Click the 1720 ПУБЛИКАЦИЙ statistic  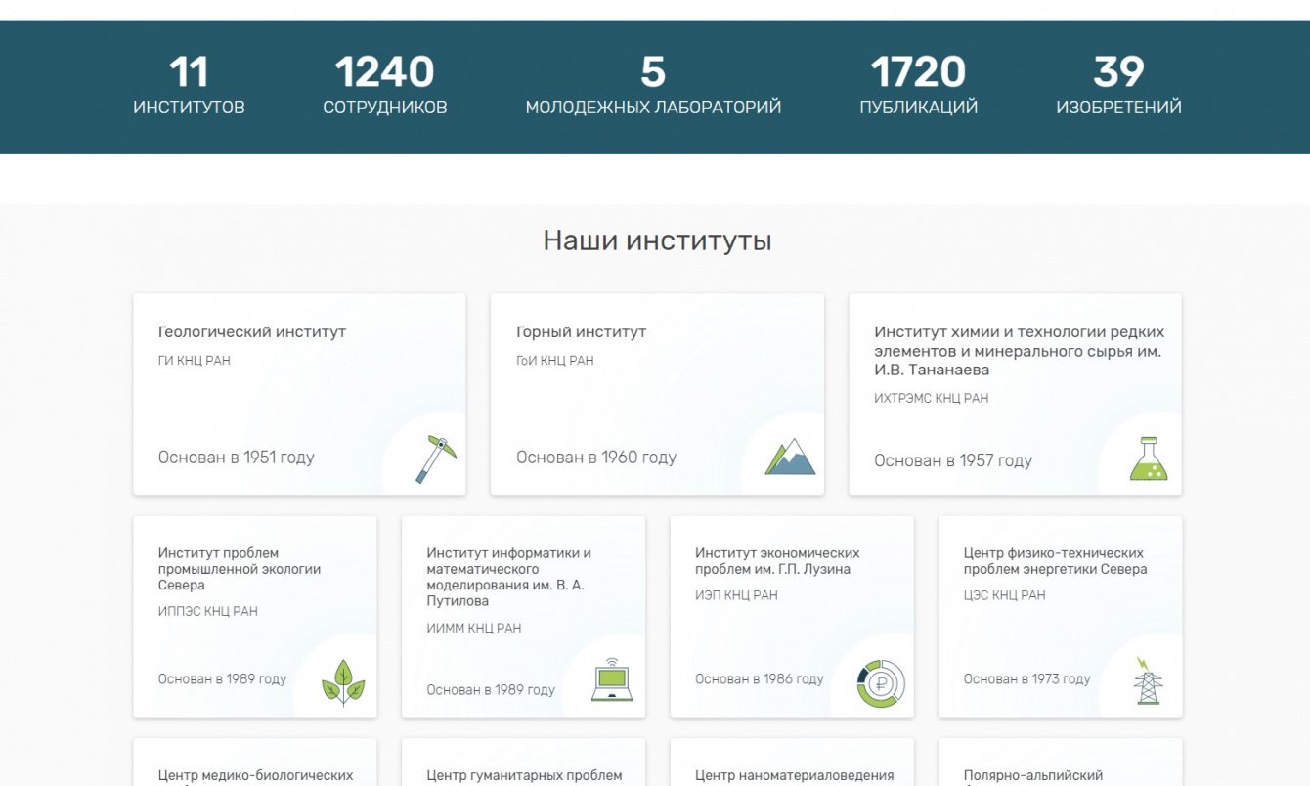tap(919, 86)
